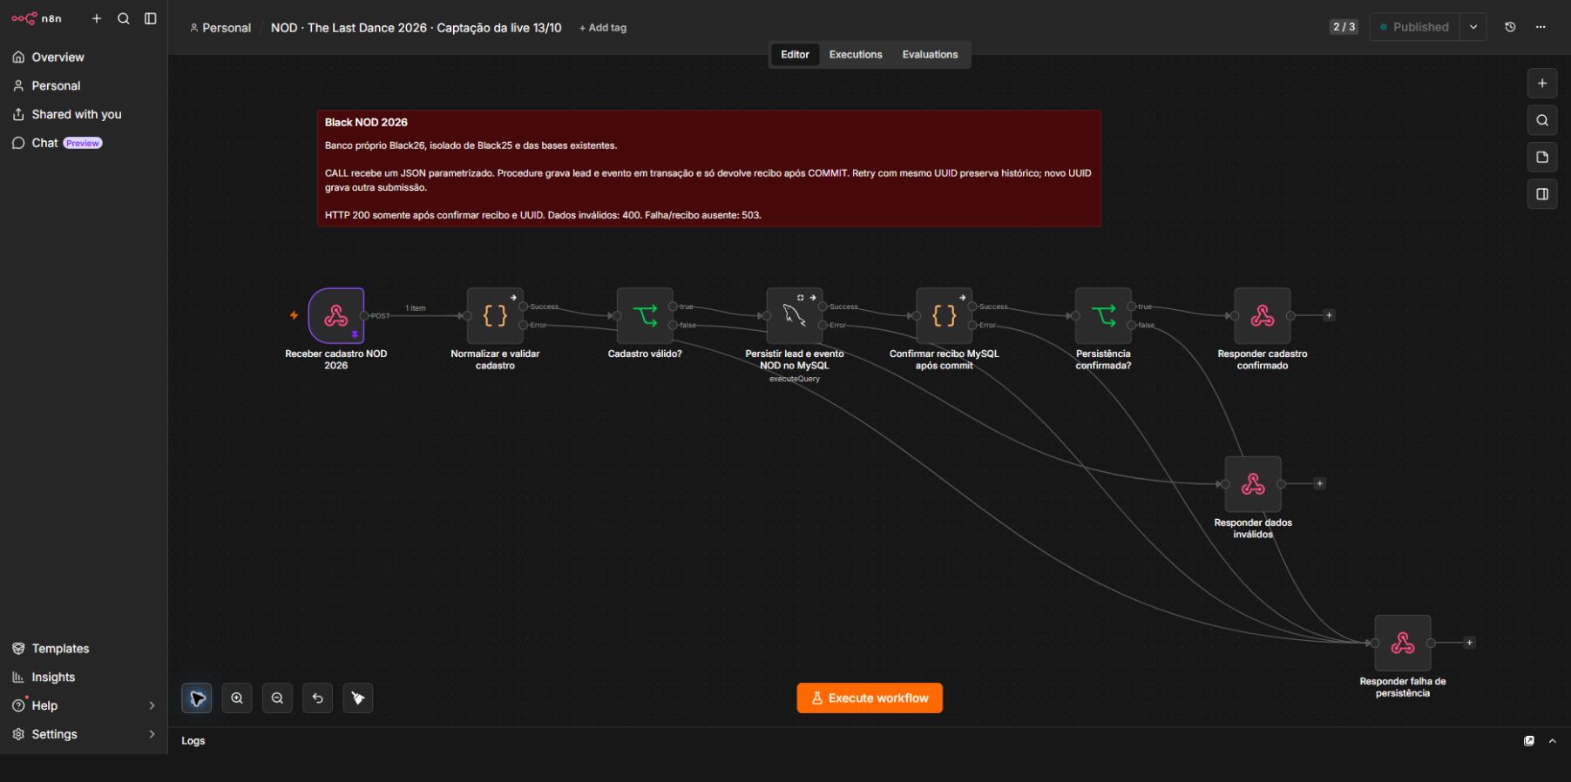Zoom out on the canvas

(277, 698)
